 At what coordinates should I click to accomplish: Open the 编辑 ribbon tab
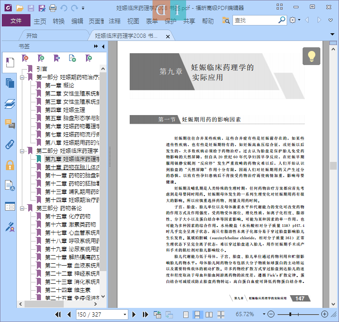point(77,21)
